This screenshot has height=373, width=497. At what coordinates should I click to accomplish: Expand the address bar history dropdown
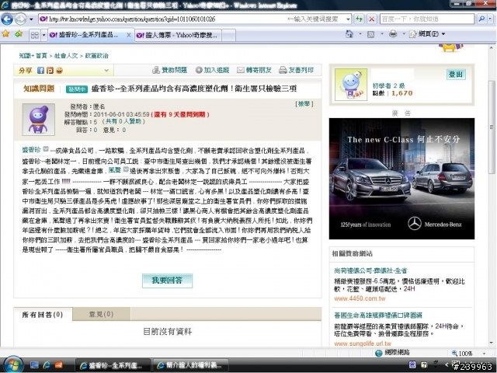348,19
